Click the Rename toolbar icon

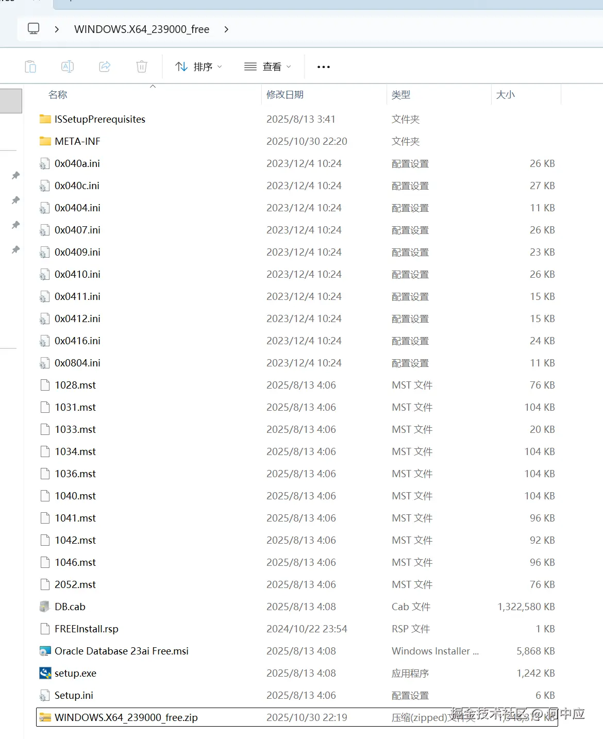tap(68, 66)
